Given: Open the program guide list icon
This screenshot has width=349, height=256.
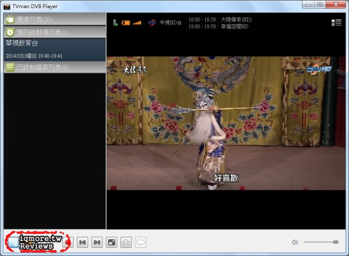Looking at the screenshot, I should (336, 23).
